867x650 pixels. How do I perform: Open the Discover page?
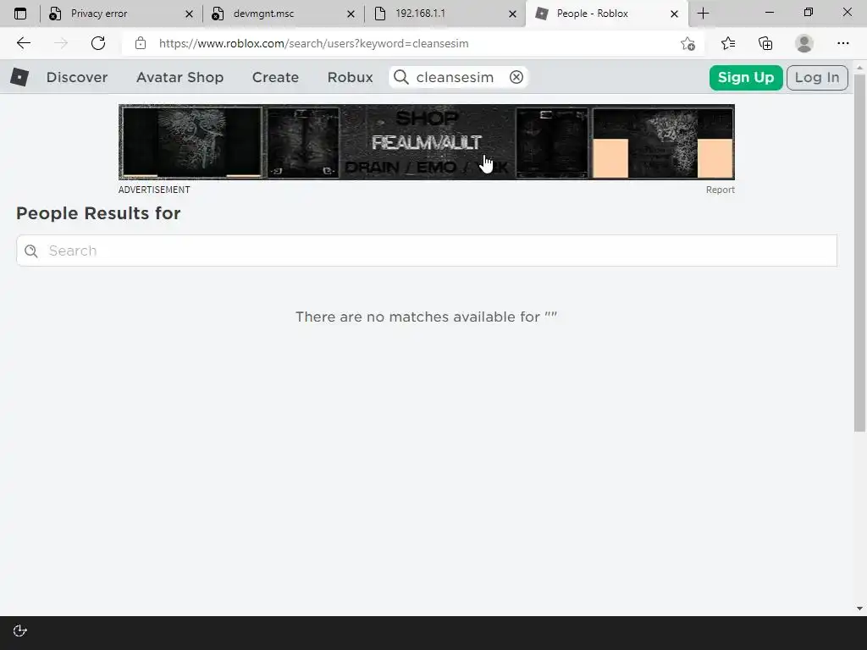point(77,77)
